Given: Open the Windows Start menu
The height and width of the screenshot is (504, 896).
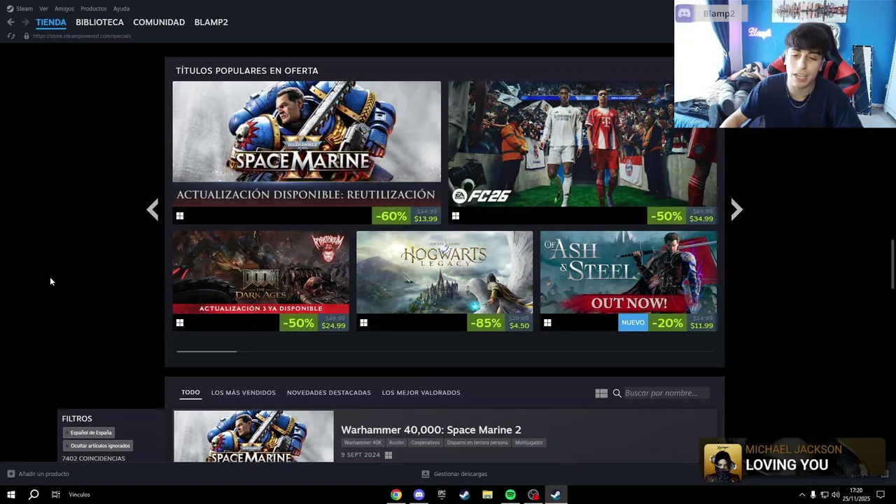Looking at the screenshot, I should point(10,495).
